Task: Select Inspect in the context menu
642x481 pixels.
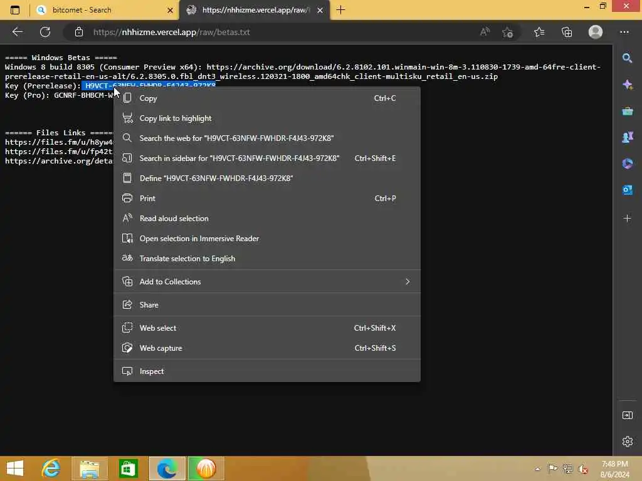Action: click(267, 371)
